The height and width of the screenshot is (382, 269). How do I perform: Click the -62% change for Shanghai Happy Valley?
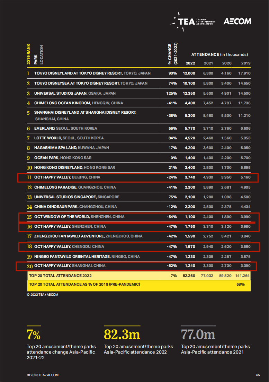[172, 266]
